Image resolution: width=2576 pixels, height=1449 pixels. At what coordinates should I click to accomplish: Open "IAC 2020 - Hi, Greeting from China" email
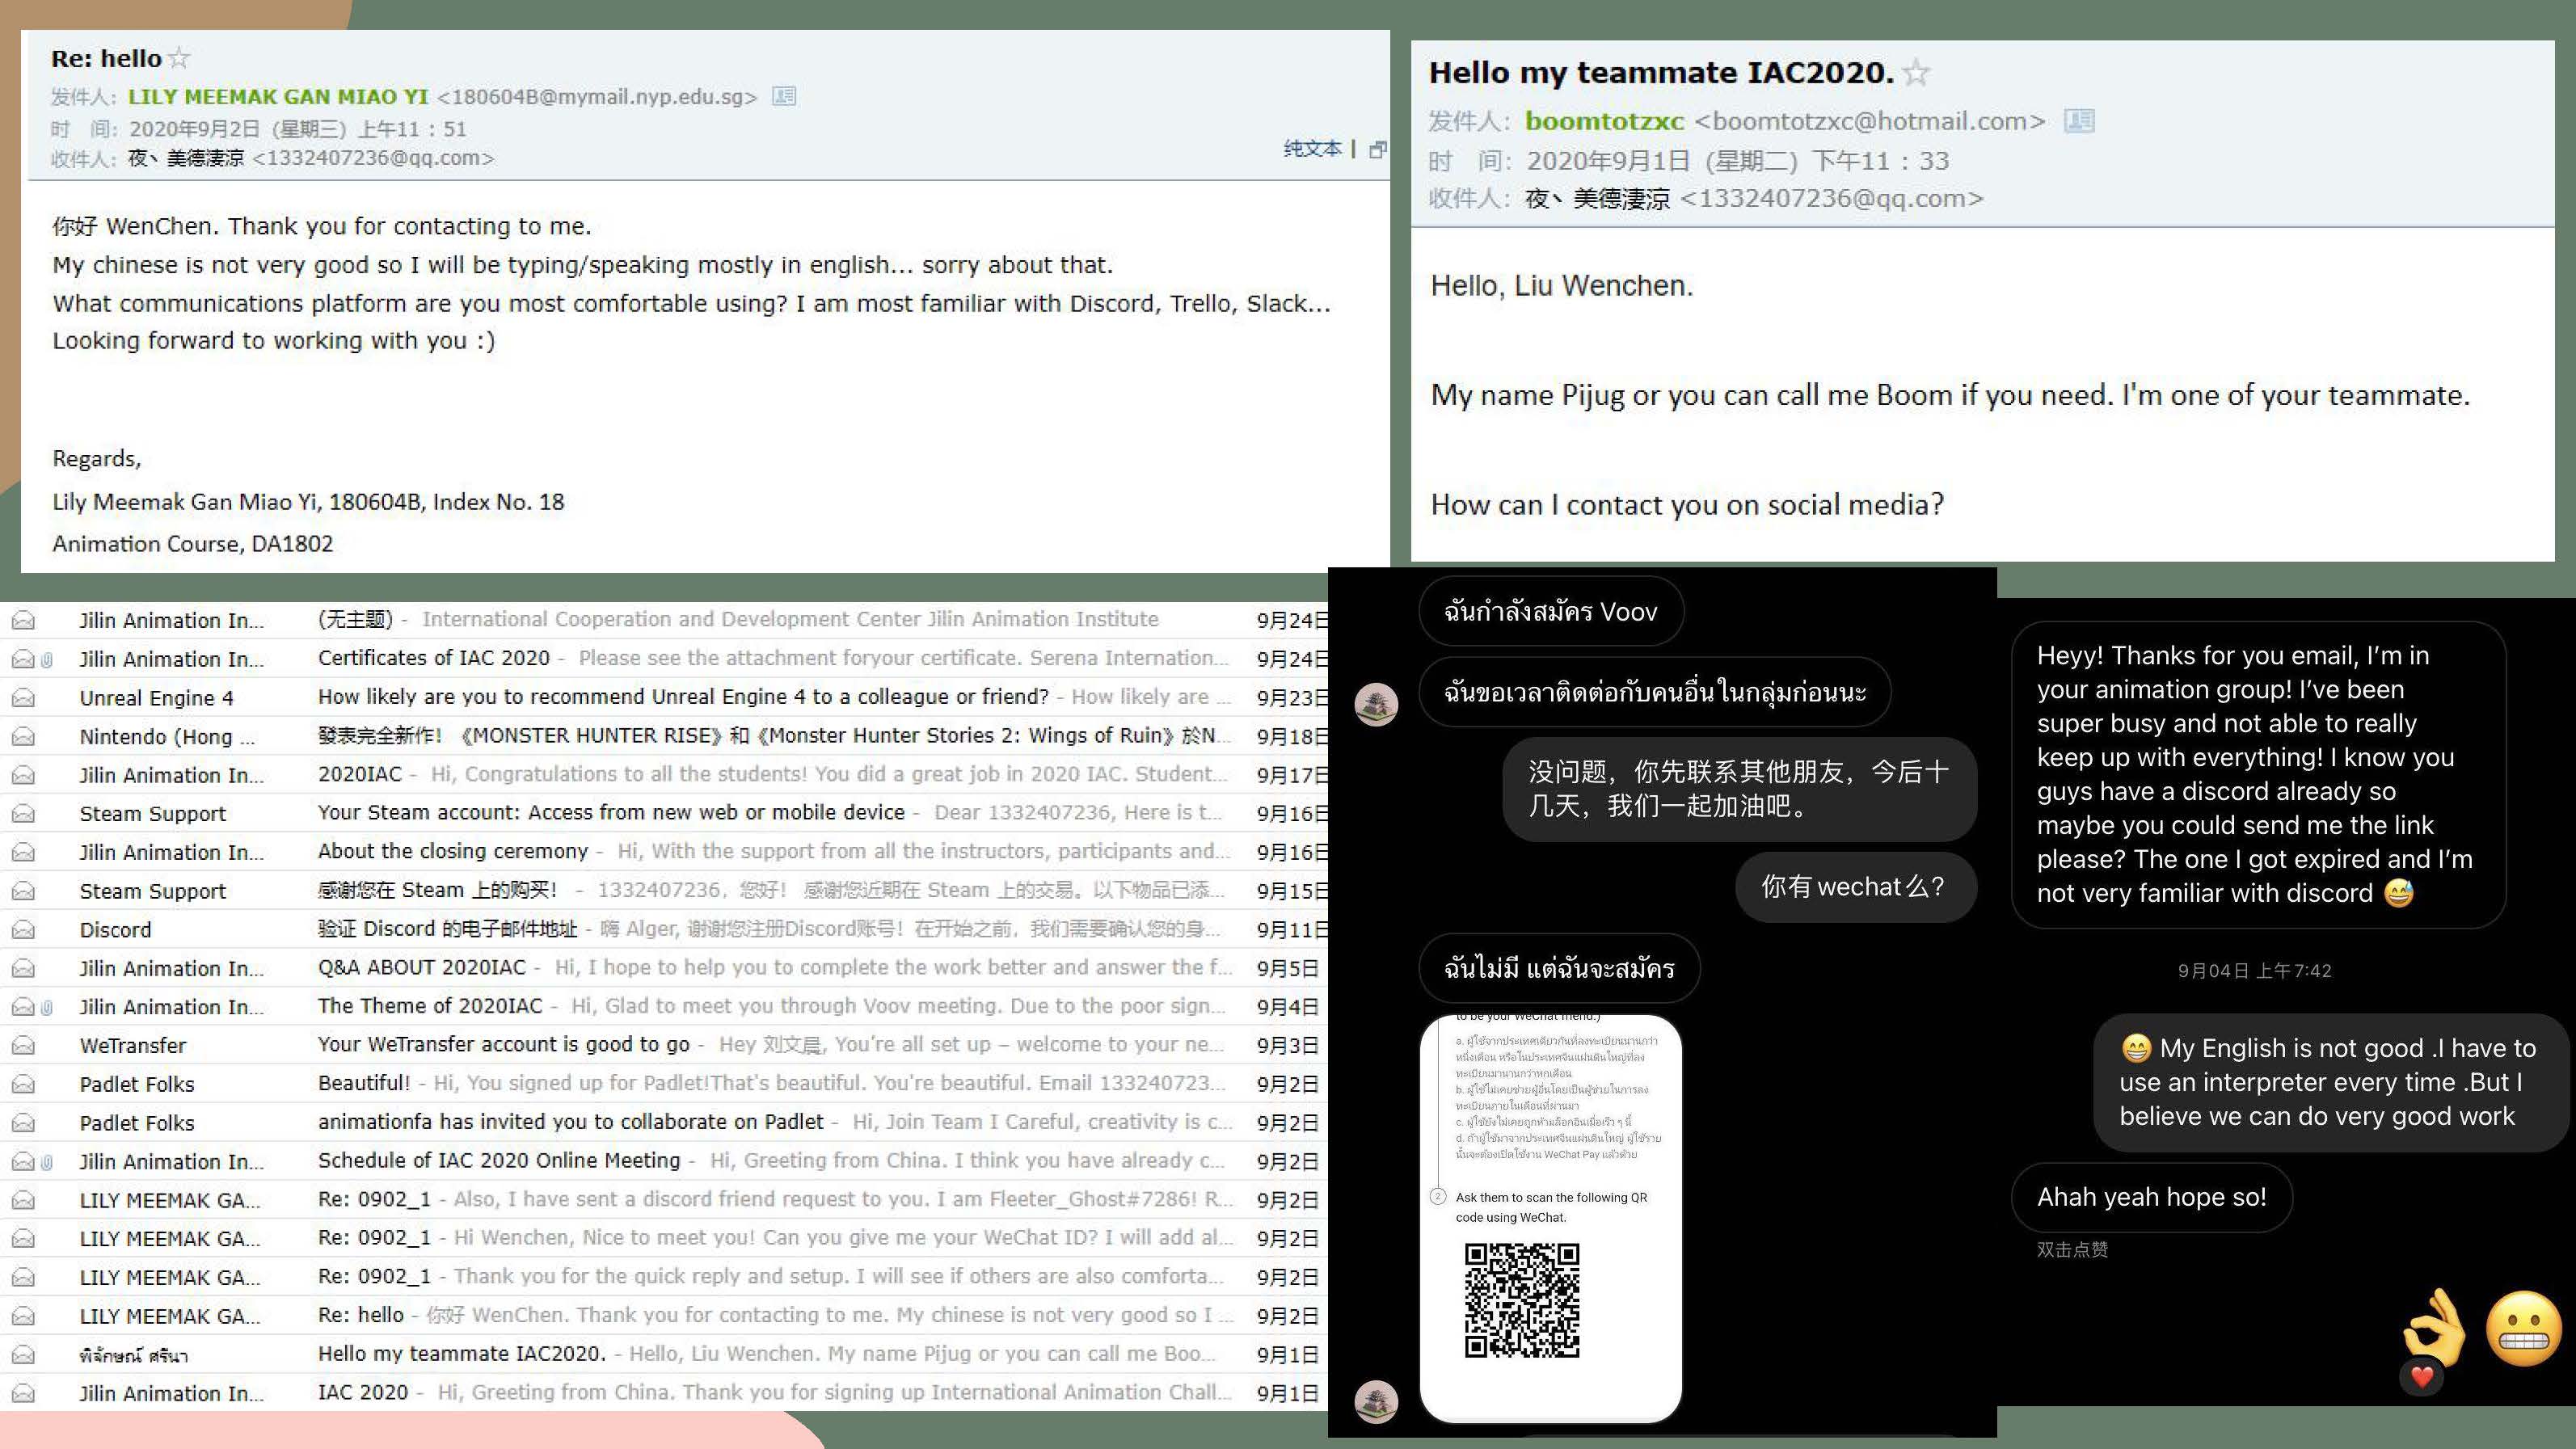775,1393
